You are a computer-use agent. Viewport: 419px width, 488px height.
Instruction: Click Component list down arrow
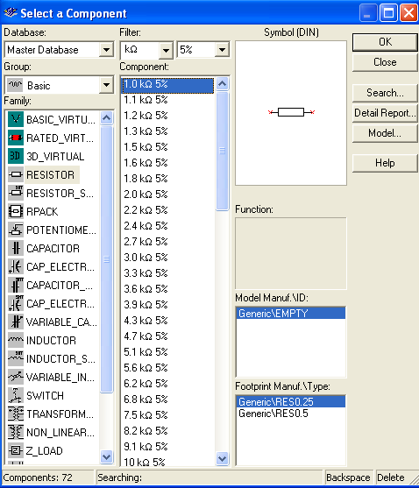coord(223,459)
